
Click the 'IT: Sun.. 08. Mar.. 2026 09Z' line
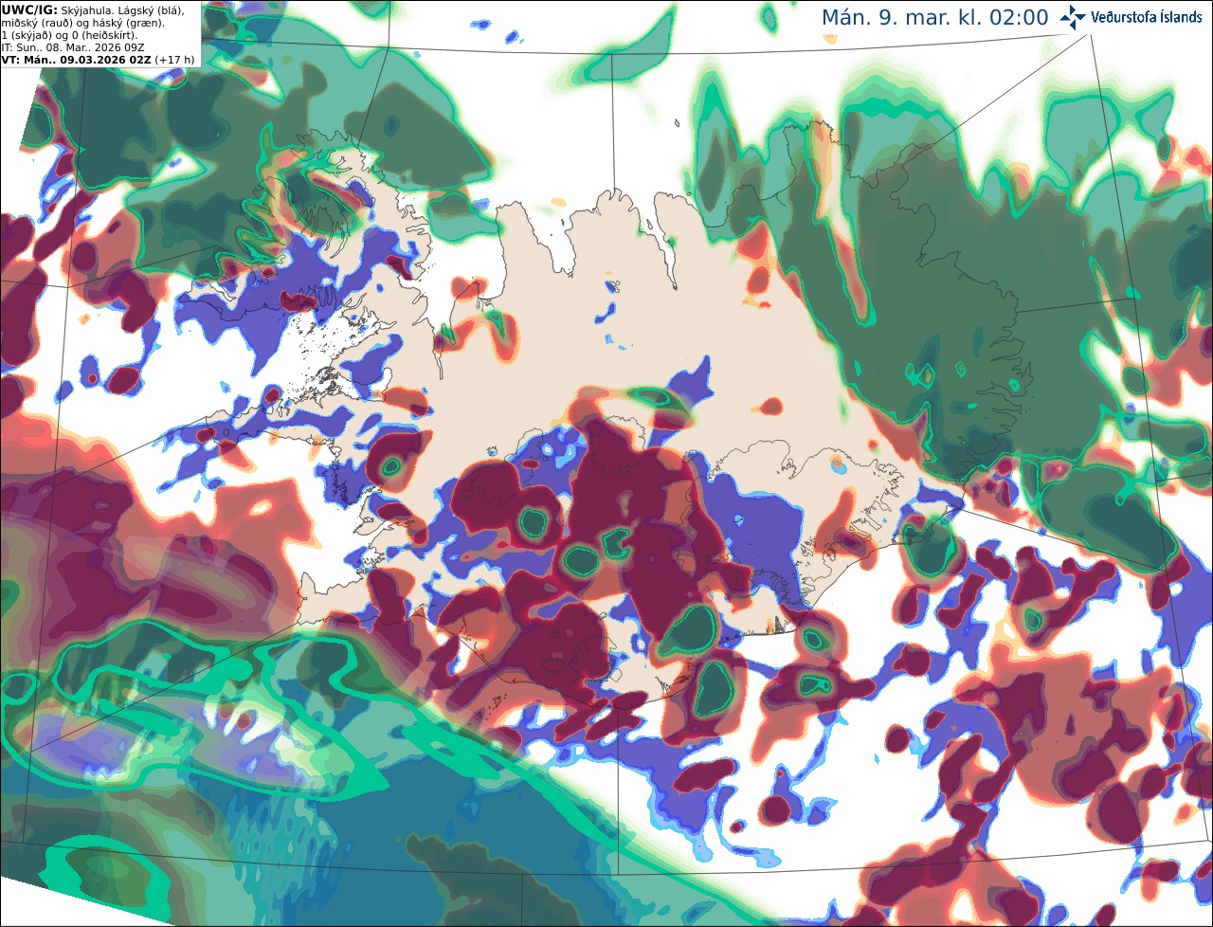pyautogui.click(x=74, y=47)
